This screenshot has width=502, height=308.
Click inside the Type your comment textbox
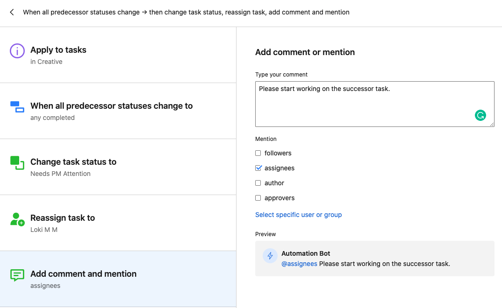click(x=365, y=105)
